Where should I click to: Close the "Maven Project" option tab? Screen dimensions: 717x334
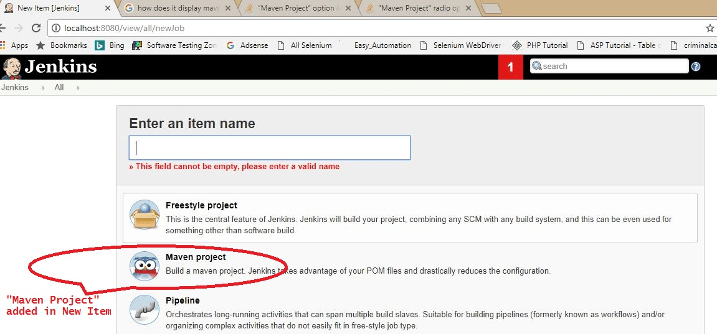coord(348,8)
